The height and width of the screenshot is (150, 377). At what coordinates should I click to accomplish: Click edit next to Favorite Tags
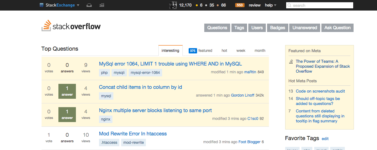pyautogui.click(x=325, y=139)
